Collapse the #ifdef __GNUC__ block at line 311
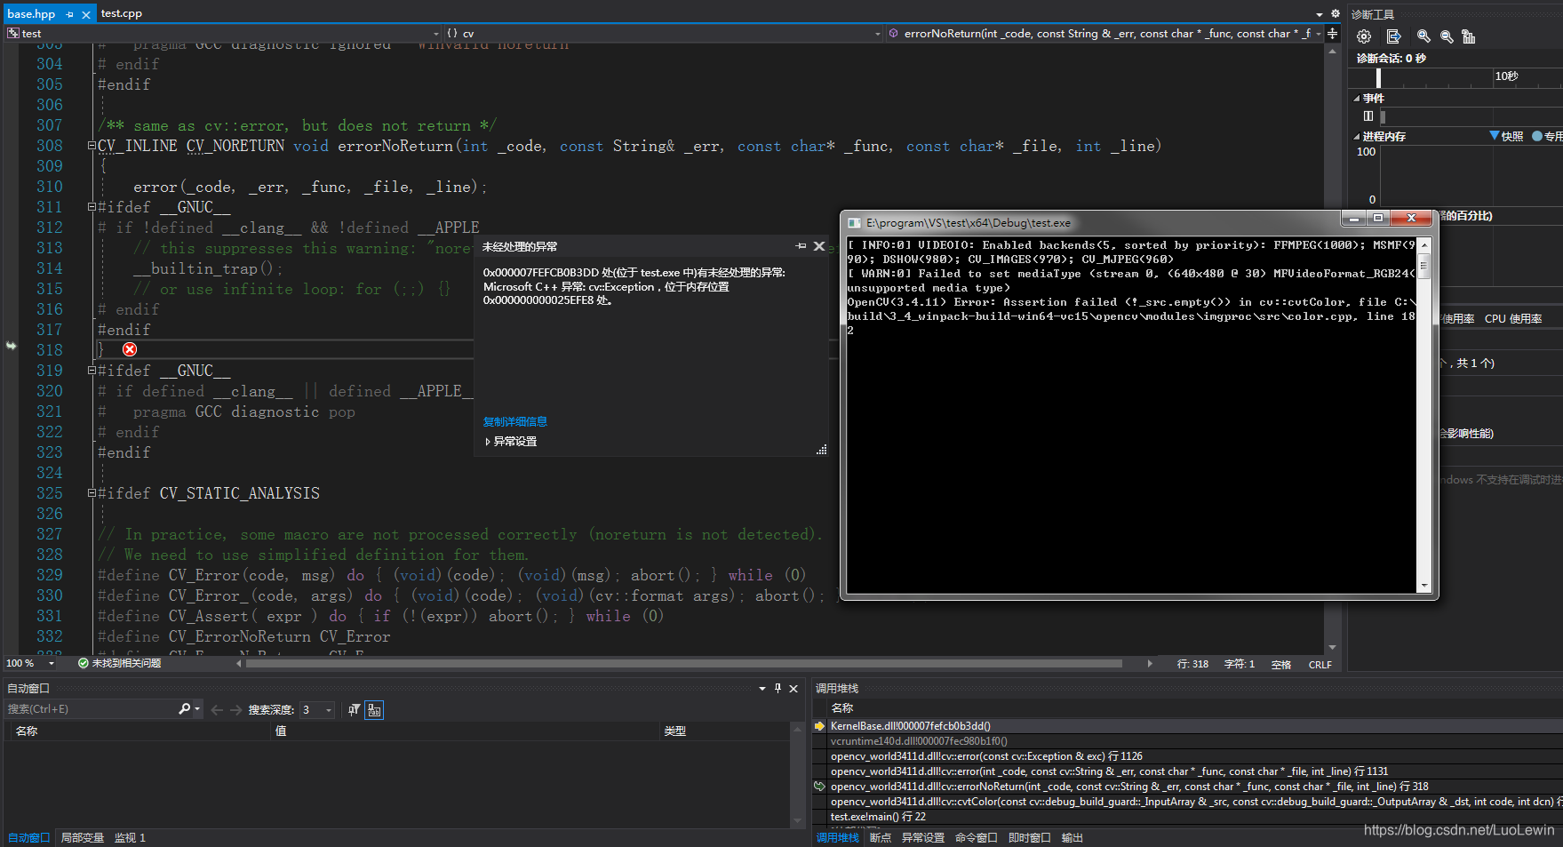This screenshot has height=847, width=1563. tap(92, 207)
